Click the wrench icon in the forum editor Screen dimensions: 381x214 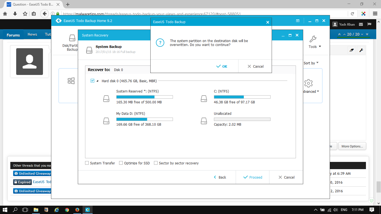coord(361,50)
